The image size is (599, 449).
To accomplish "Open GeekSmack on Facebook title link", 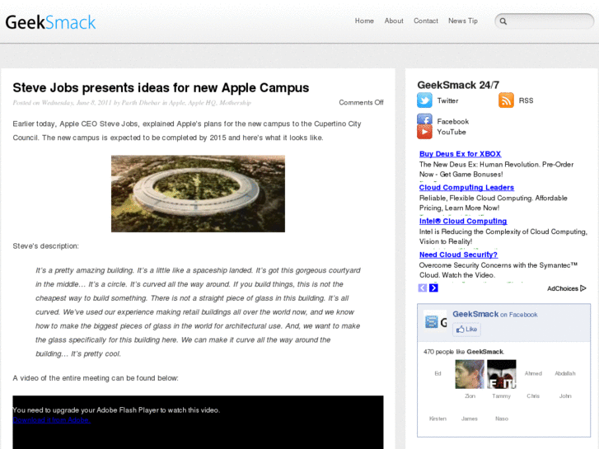I will 494,314.
